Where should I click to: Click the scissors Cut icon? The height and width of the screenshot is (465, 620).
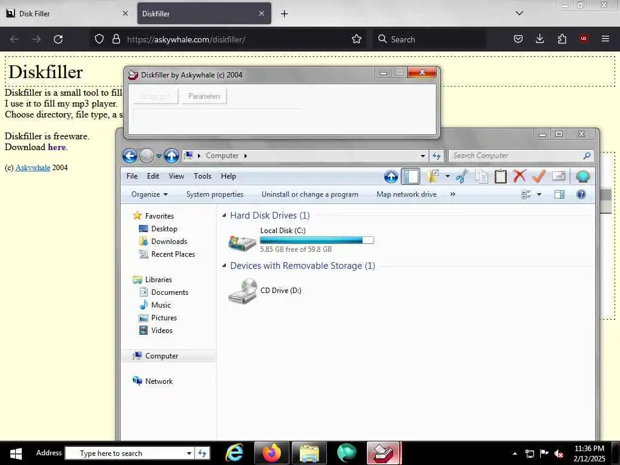462,176
